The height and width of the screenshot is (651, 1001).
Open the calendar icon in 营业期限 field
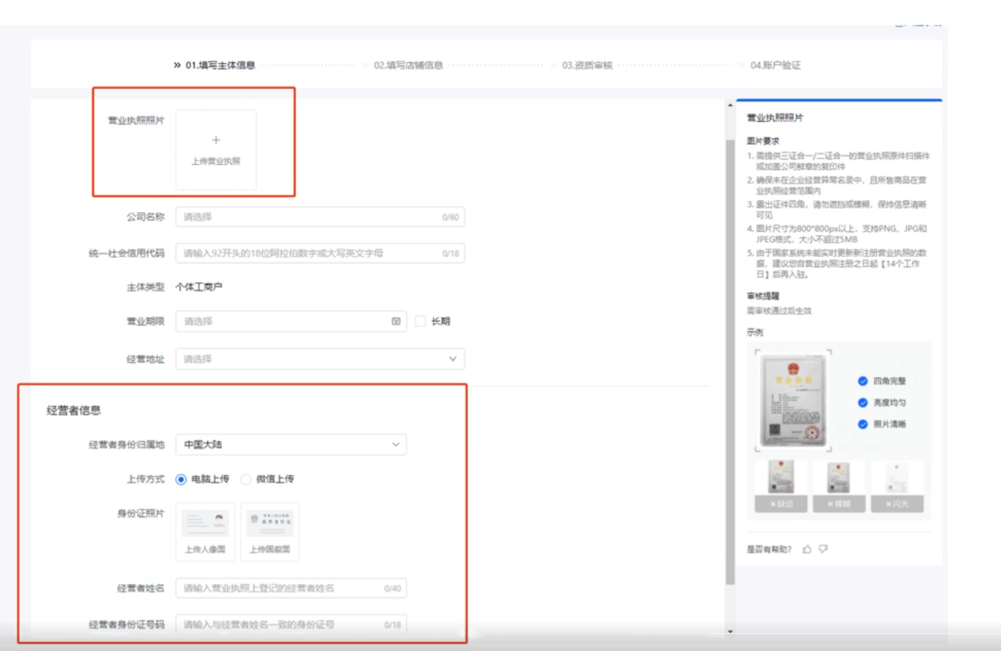(396, 322)
